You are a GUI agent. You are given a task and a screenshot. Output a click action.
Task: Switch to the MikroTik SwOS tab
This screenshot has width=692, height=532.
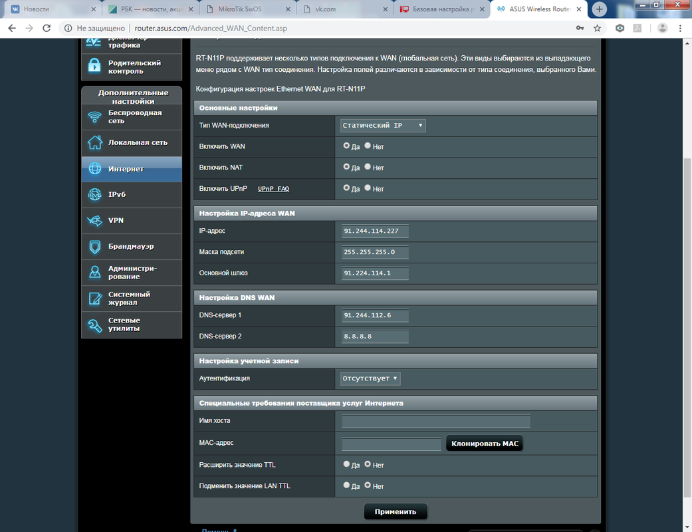click(247, 9)
